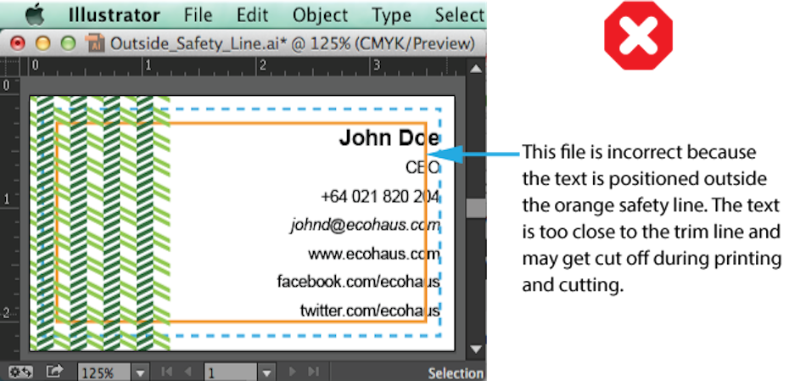The width and height of the screenshot is (789, 381).
Task: Open the Object menu
Action: point(320,15)
